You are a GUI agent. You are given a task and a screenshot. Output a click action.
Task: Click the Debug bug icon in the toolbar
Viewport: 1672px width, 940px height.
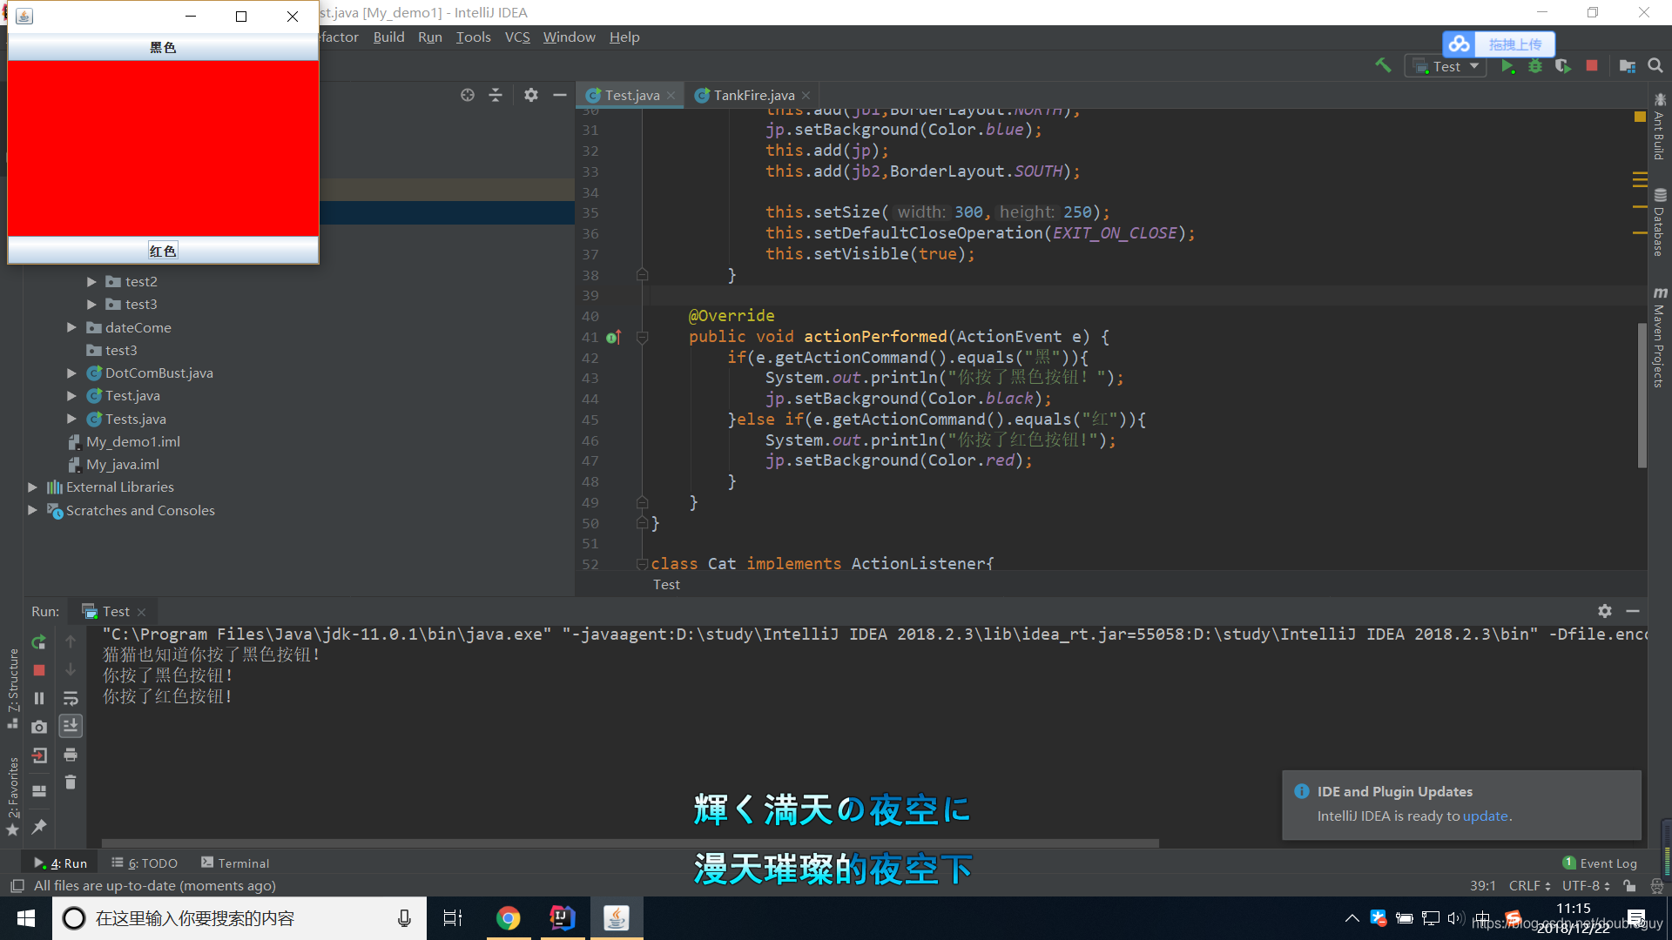tap(1535, 66)
